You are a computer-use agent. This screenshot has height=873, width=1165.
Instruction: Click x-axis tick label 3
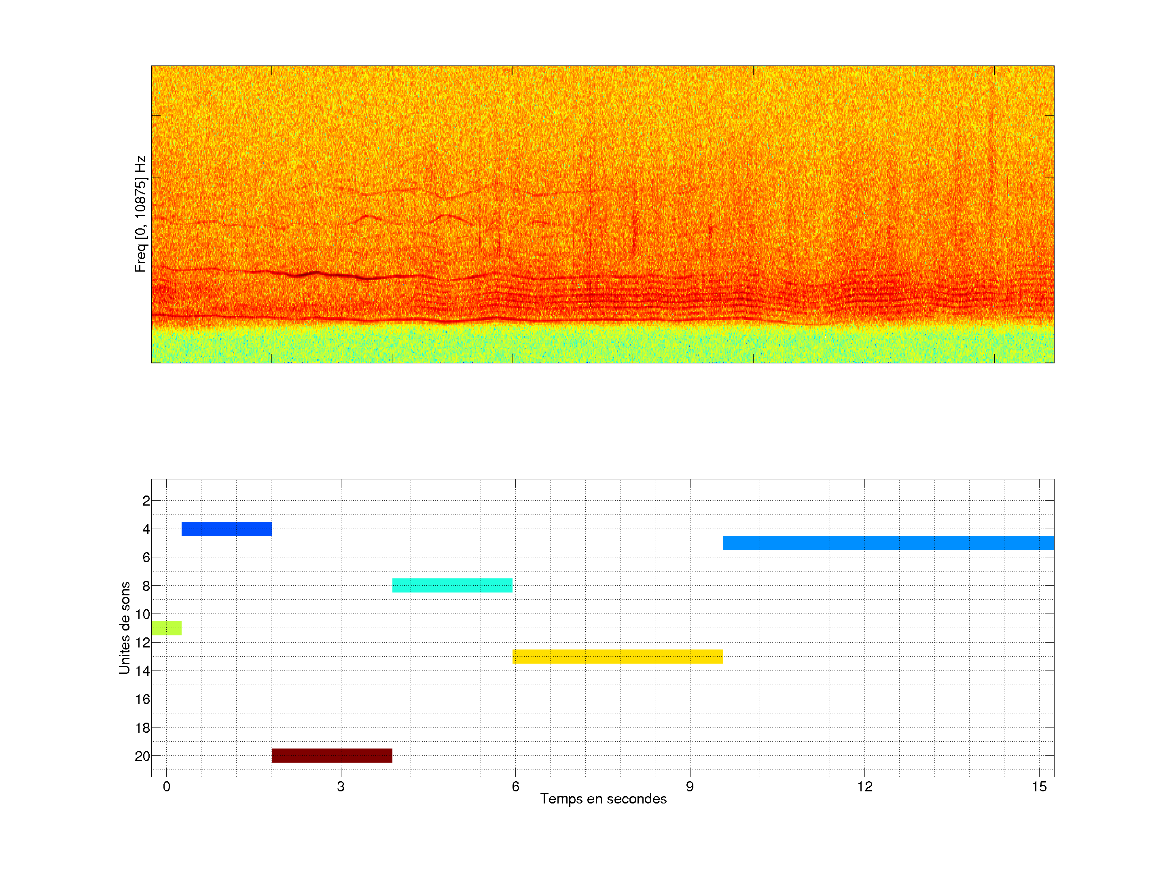(x=341, y=787)
